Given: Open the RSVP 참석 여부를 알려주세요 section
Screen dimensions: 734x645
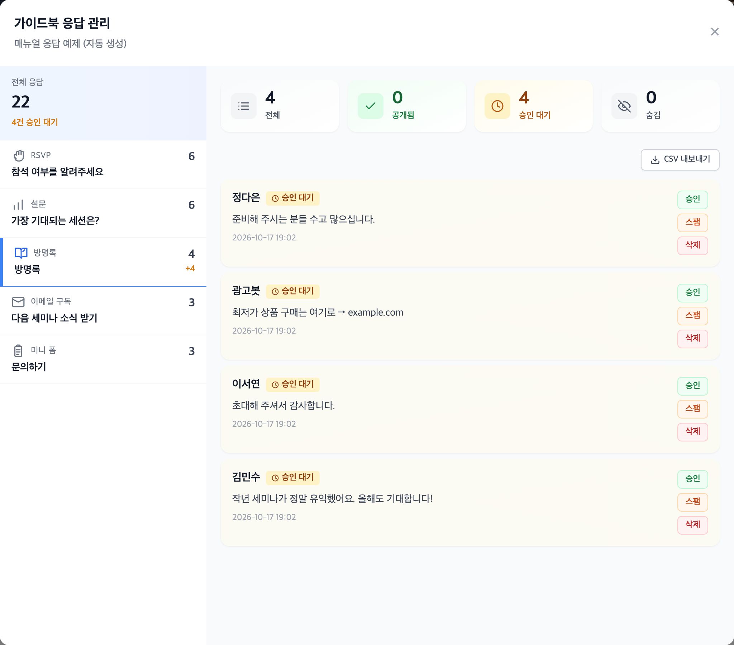Looking at the screenshot, I should click(103, 164).
